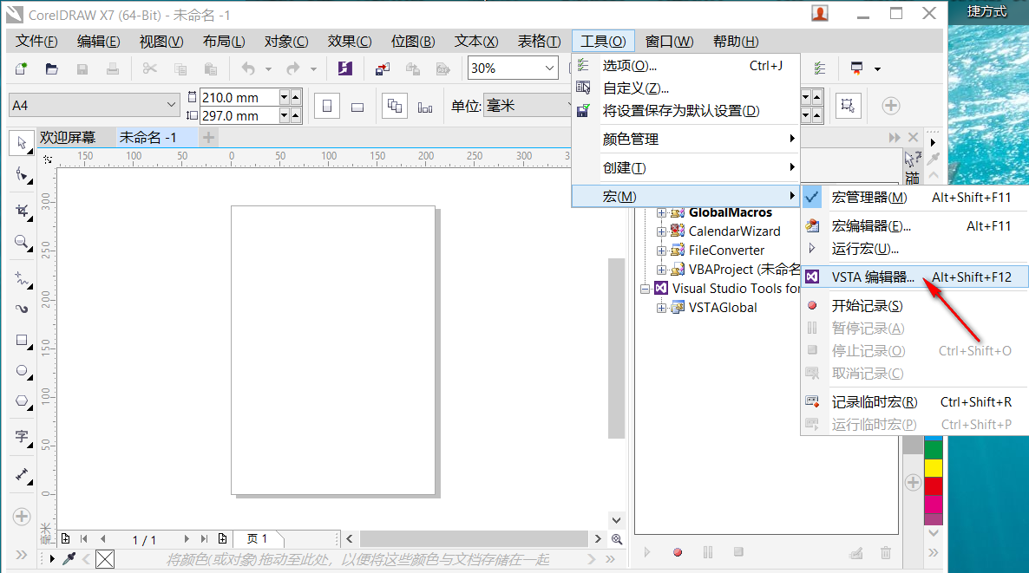Choose VSTA 编辑器 menu entry
This screenshot has width=1029, height=573.
tap(914, 277)
